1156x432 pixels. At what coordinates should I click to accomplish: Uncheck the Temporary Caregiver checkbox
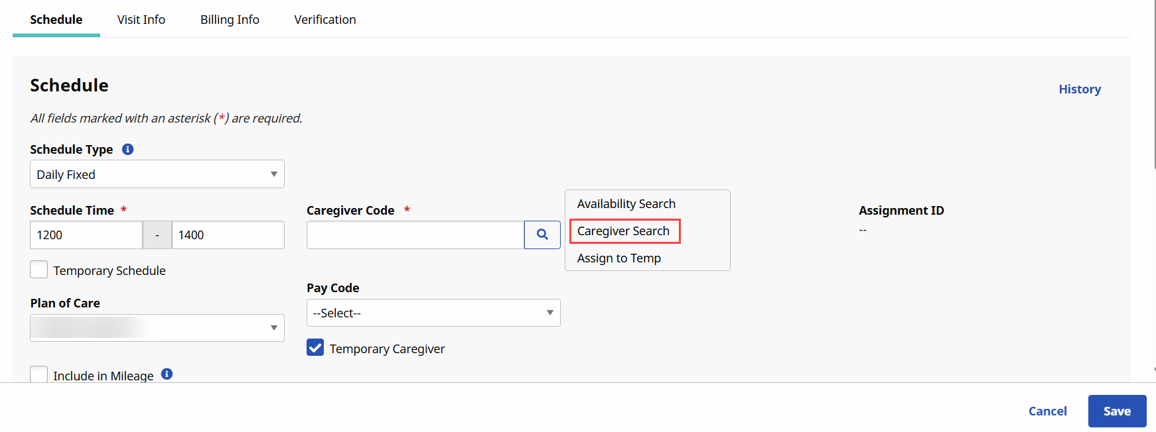[x=315, y=348]
